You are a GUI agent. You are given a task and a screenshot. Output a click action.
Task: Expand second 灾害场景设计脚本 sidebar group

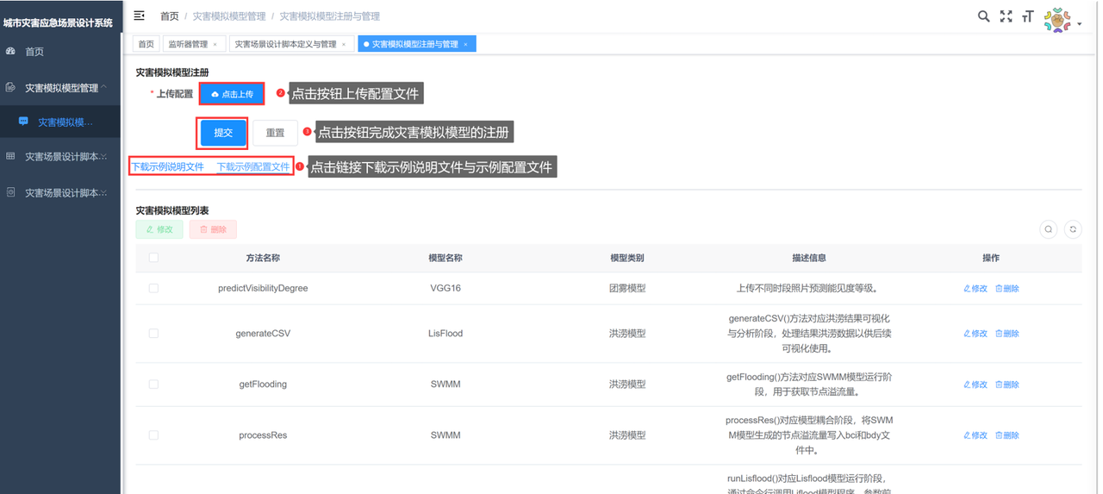pos(60,192)
